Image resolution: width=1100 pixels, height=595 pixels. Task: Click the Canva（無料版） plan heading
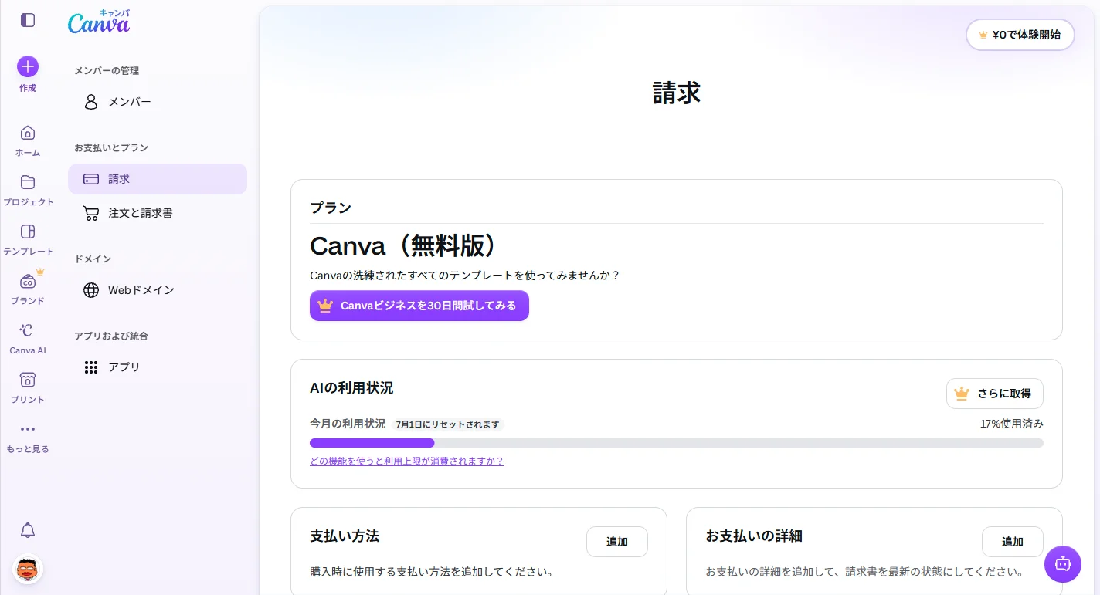[402, 246]
